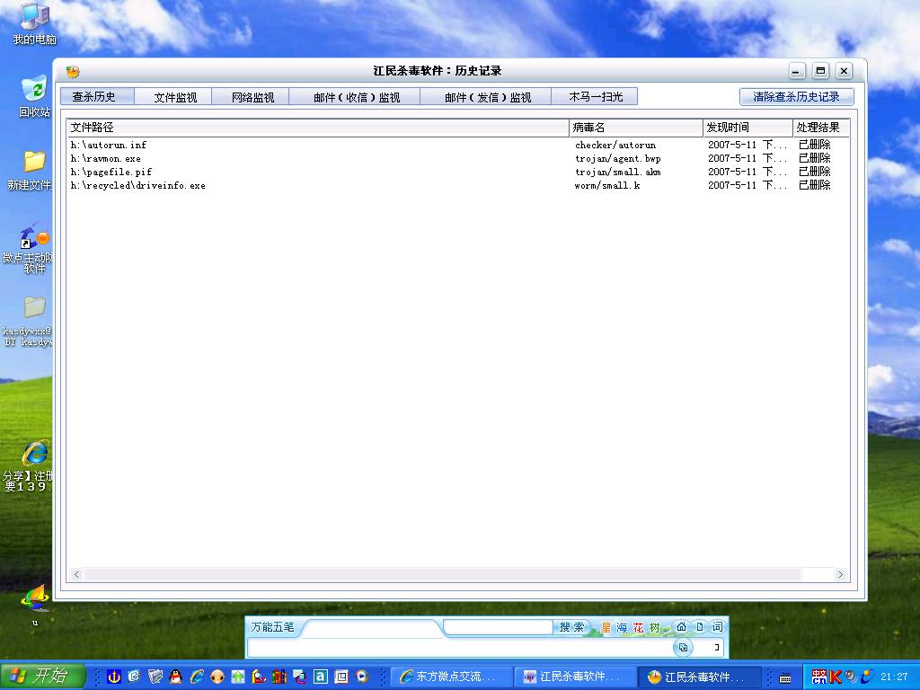Switch to the 查杀历史 tab
Image resolution: width=920 pixels, height=690 pixels.
click(97, 97)
